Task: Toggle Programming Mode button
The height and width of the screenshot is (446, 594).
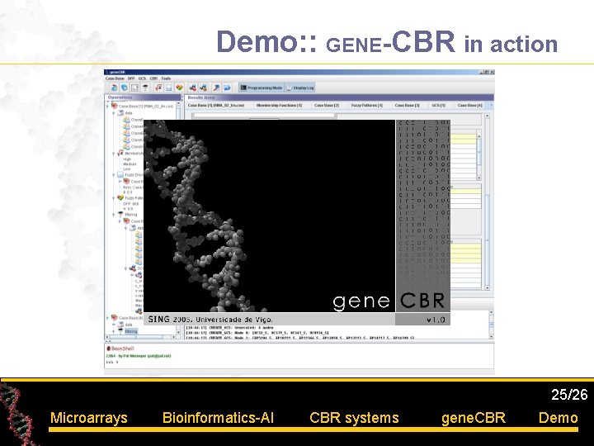Action: pyautogui.click(x=262, y=88)
